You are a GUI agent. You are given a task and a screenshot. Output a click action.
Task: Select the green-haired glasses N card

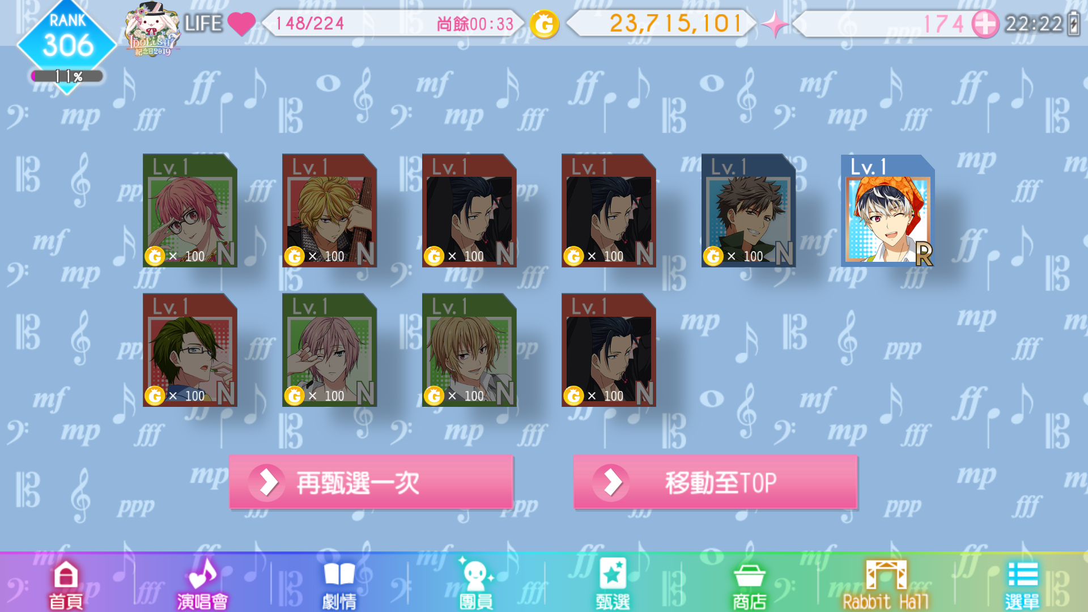pyautogui.click(x=190, y=350)
